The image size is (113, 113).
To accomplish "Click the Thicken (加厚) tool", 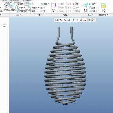I will point(76,8).
